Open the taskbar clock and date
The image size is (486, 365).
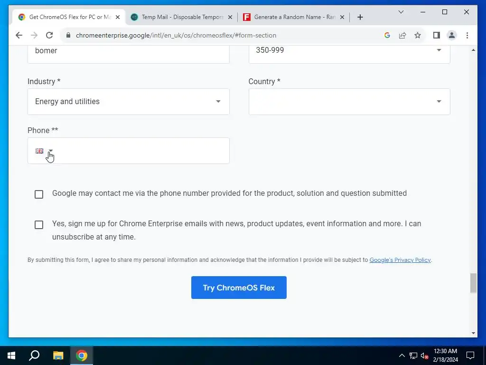[445, 355]
